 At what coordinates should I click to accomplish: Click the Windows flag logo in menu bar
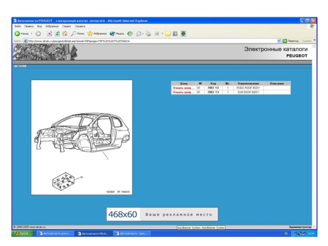click(312, 26)
